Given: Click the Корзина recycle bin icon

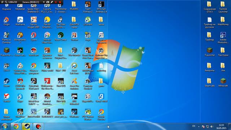Looking at the screenshot, I should (x=6, y=7).
